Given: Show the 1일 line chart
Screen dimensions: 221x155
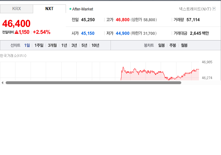Looking at the screenshot, I should pyautogui.click(x=27, y=45).
